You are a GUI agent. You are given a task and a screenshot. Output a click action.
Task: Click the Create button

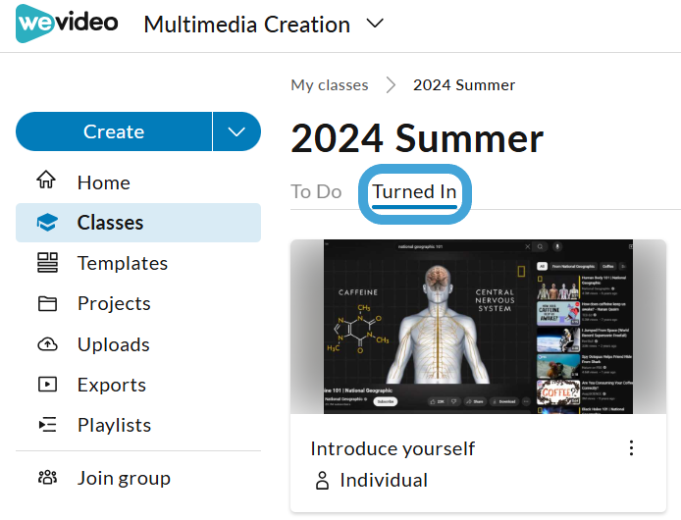click(x=114, y=131)
